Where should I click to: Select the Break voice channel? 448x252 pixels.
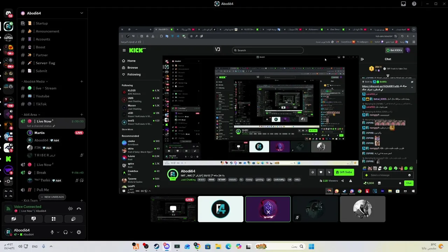click(x=52, y=173)
